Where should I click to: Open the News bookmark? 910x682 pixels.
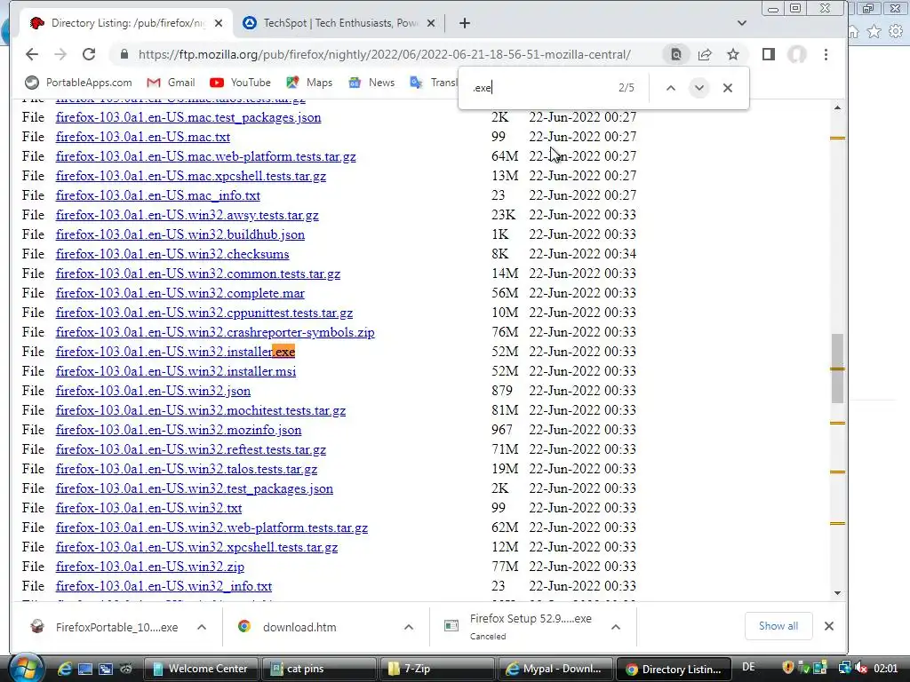click(x=371, y=83)
